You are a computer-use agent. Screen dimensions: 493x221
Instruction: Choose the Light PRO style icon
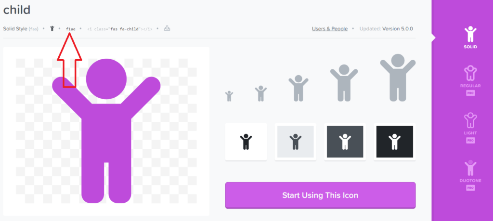(x=470, y=128)
